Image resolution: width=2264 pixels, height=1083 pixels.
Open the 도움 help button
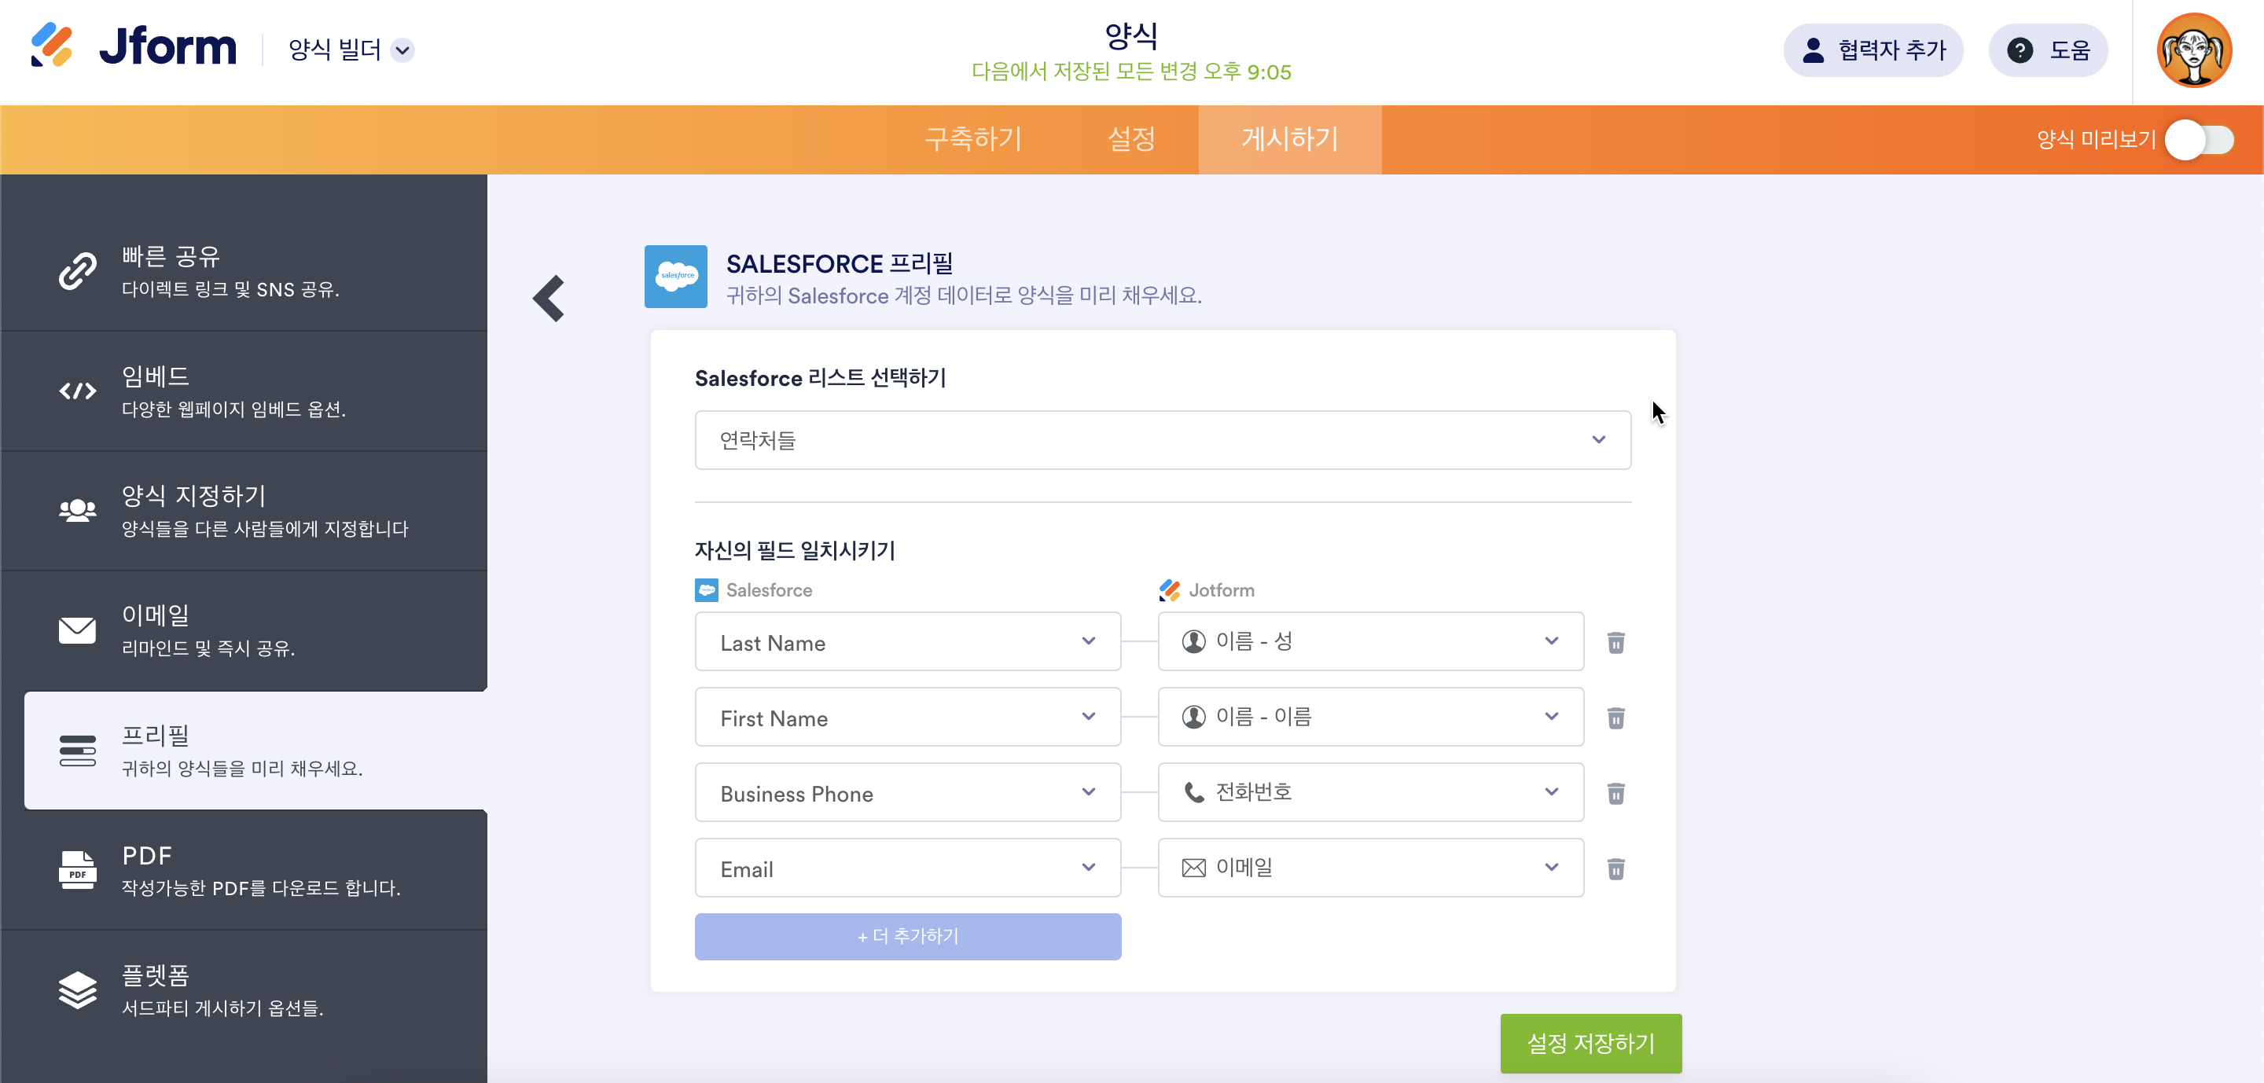[2048, 50]
